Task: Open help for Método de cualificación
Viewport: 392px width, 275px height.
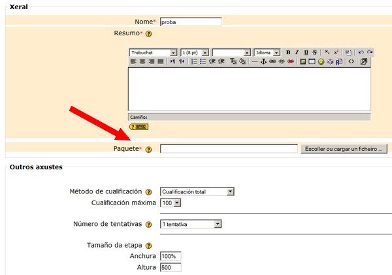Action: [148, 192]
